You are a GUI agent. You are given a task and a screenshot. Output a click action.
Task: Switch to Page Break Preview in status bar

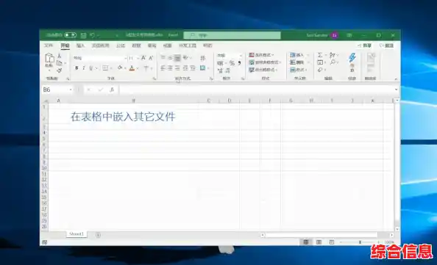pyautogui.click(x=332, y=242)
